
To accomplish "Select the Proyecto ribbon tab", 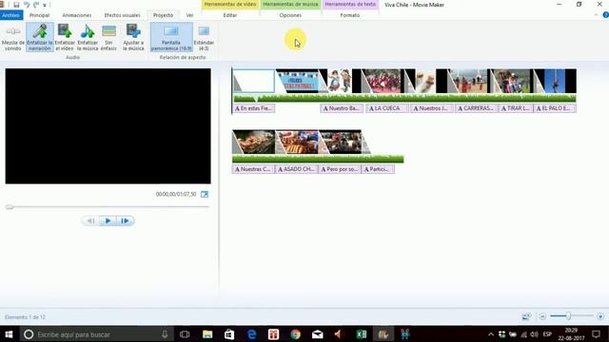I will pos(163,15).
